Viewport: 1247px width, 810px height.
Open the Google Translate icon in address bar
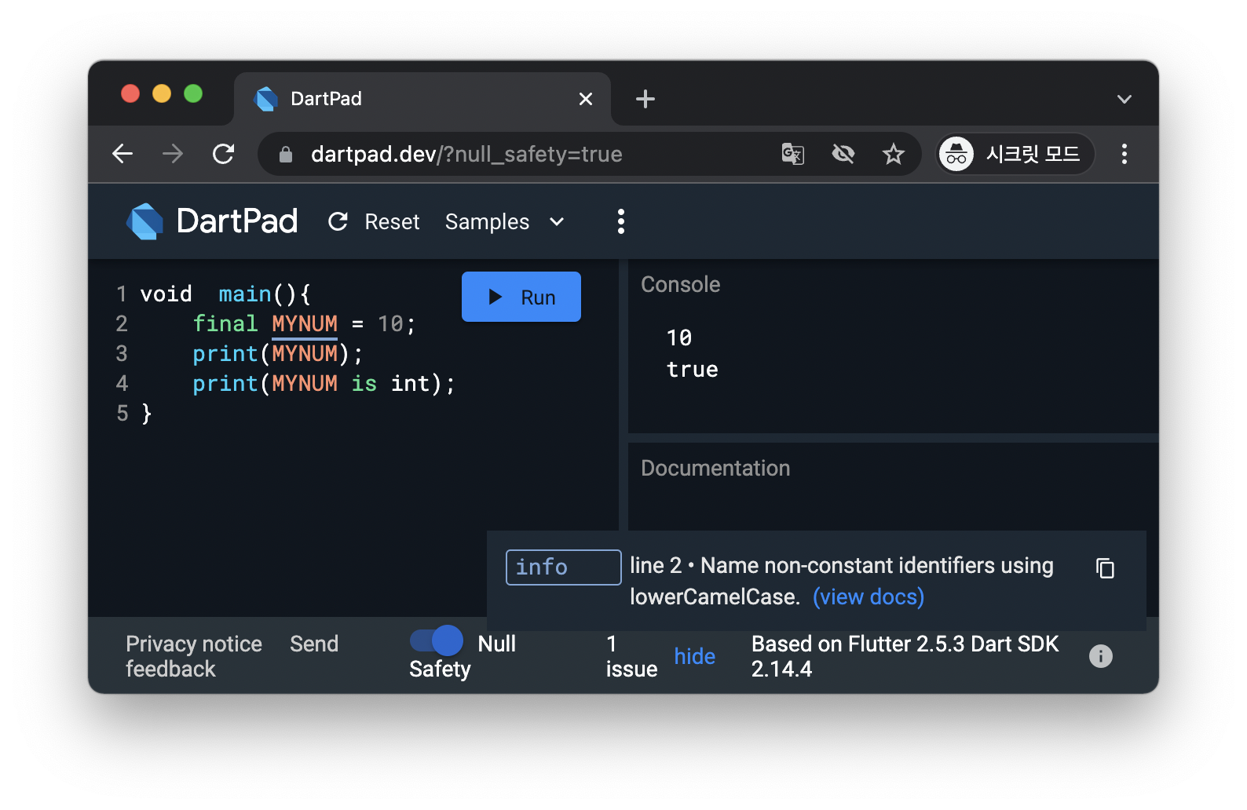[x=793, y=154]
